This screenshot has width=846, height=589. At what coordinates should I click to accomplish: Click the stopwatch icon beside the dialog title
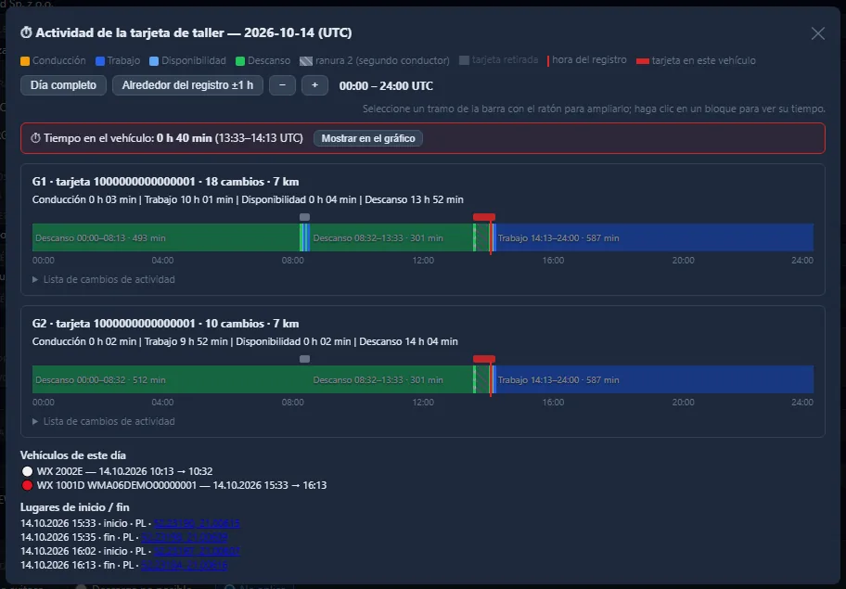(x=26, y=32)
